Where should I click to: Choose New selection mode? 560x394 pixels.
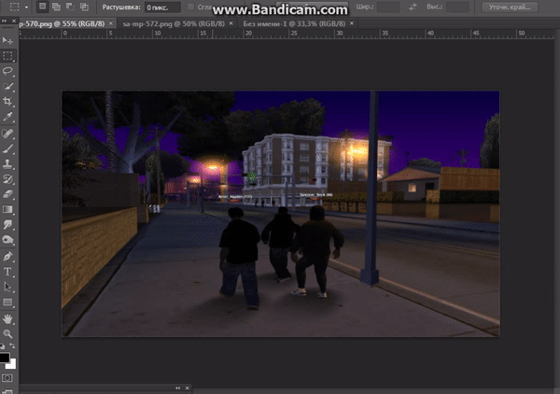point(43,7)
